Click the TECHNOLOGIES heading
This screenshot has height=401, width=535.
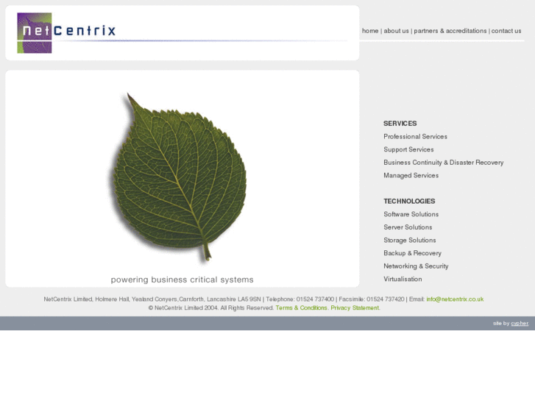tap(409, 202)
